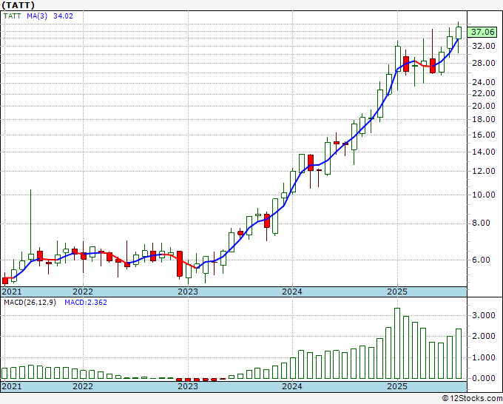Click the 12.00 price axis label
This screenshot has width=503, height=404.
(484, 171)
